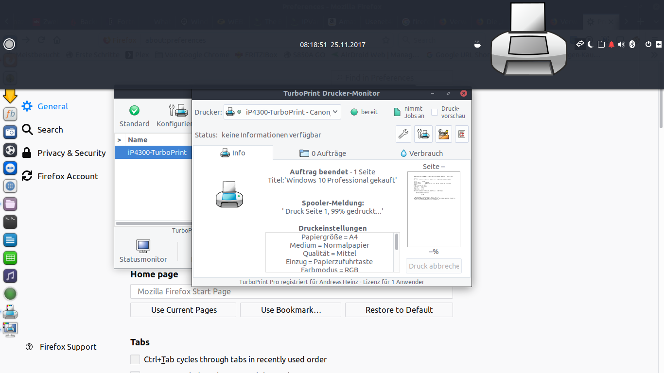
Task: Click the Bluetooth icon in system tray
Action: point(632,44)
